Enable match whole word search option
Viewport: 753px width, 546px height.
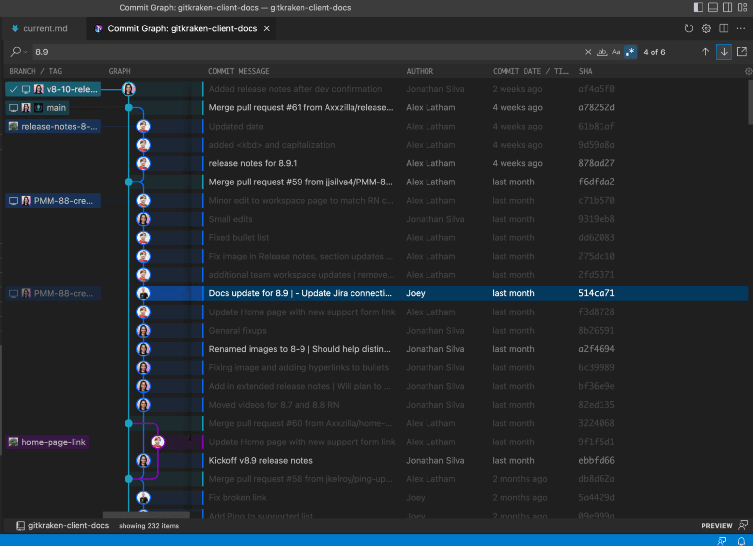pos(602,52)
